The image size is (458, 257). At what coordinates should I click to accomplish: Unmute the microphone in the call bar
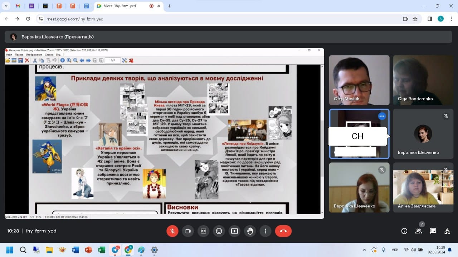tap(172, 231)
